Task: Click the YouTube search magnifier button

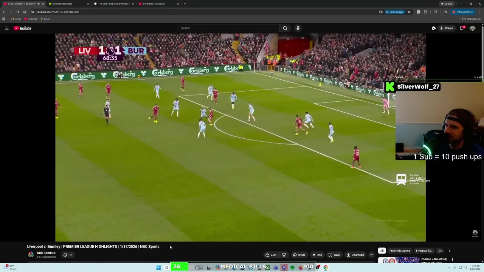Action: click(x=285, y=28)
